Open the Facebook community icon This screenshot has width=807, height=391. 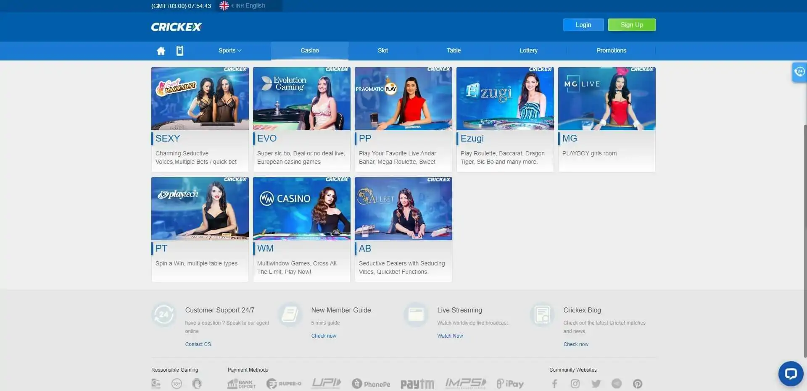(554, 383)
